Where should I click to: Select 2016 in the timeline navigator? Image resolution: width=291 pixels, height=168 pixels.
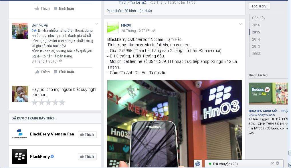pyautogui.click(x=256, y=25)
